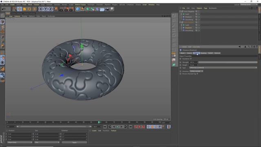Toggle Process Normal Tag checkbox
This screenshot has height=147, width=261.
[x=197, y=73]
